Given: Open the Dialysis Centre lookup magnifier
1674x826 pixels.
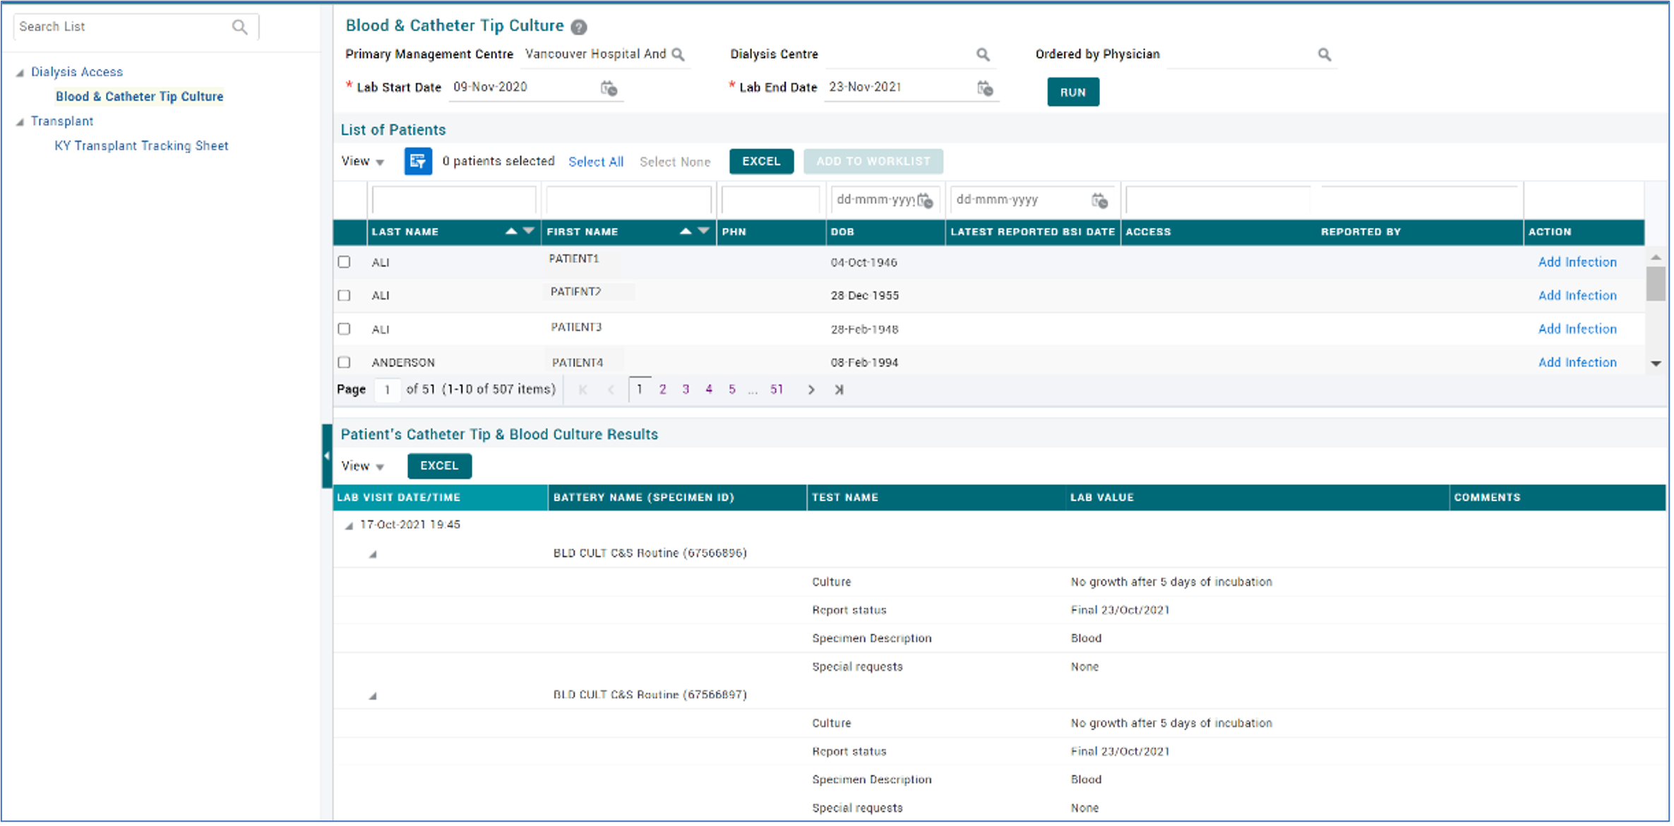Looking at the screenshot, I should (983, 54).
